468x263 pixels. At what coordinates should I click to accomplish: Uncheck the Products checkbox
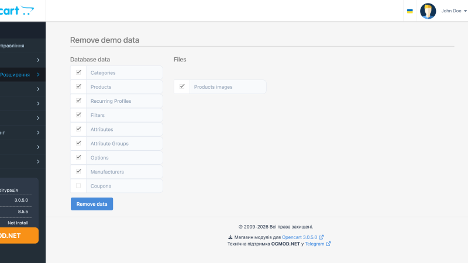click(x=78, y=86)
